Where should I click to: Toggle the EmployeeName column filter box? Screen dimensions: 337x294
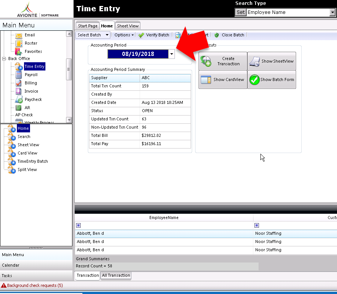tap(78, 225)
